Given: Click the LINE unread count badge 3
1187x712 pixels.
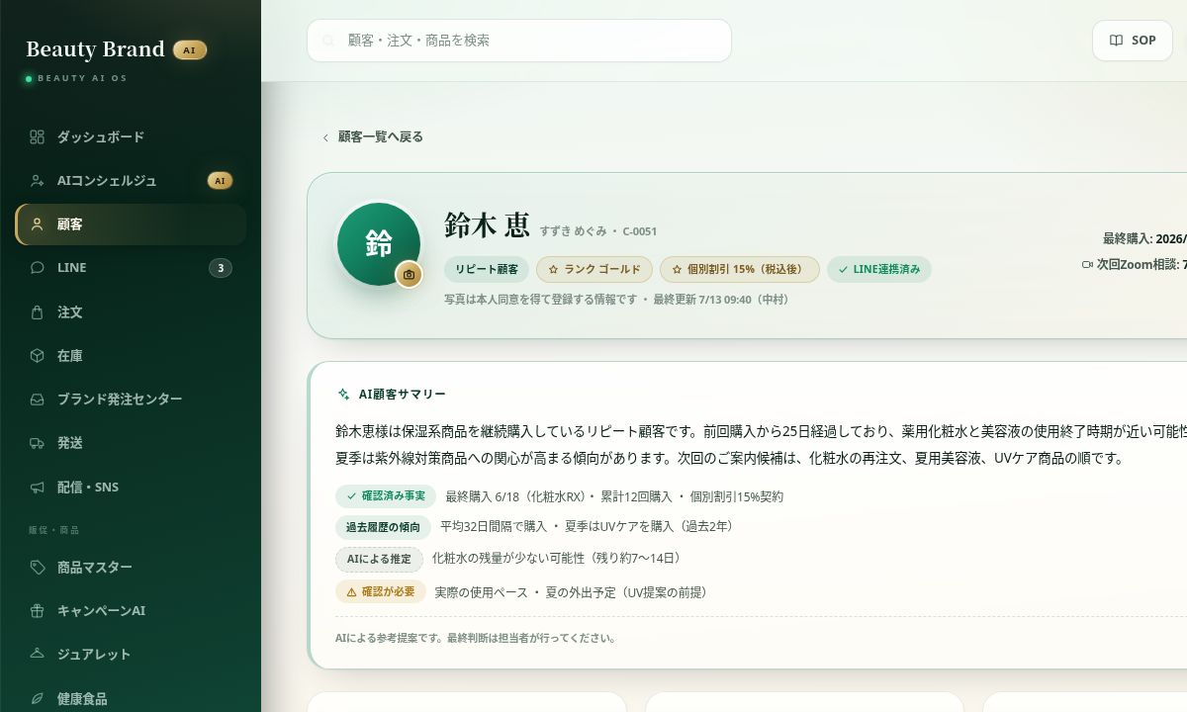Looking at the screenshot, I should [221, 268].
